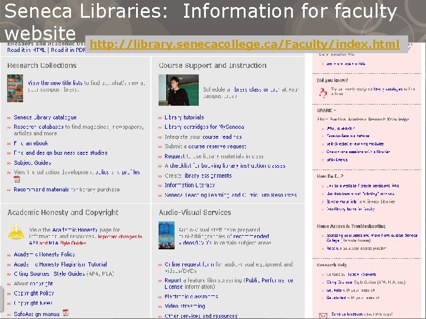Click Report a database access problem link

pyautogui.click(x=356, y=249)
